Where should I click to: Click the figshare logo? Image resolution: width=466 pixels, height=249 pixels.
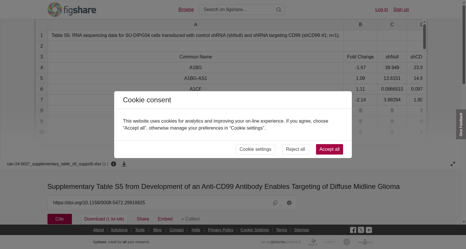point(72,10)
